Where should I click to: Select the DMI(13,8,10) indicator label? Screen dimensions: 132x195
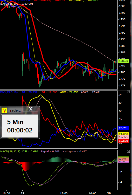pyautogui.click(x=9, y=92)
